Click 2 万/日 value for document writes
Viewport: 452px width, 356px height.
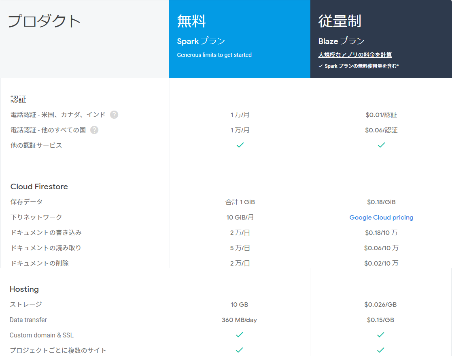(240, 232)
